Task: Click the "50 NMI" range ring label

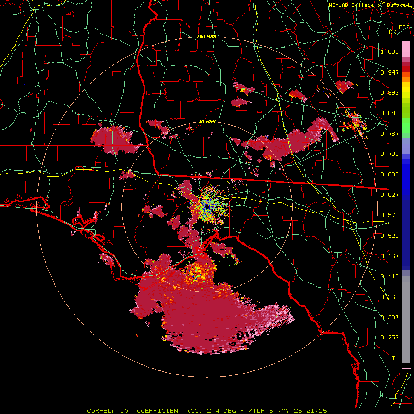Action: tap(207, 121)
